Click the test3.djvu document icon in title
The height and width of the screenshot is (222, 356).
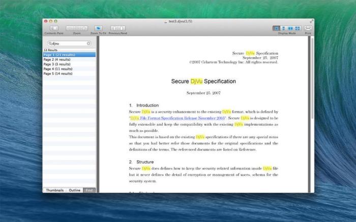pos(165,21)
